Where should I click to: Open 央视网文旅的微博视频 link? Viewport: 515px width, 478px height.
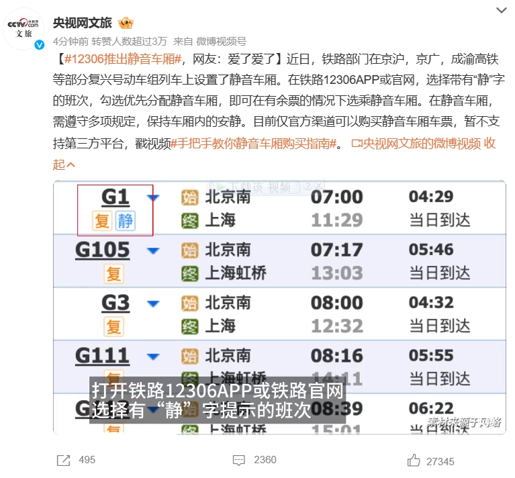[416, 144]
